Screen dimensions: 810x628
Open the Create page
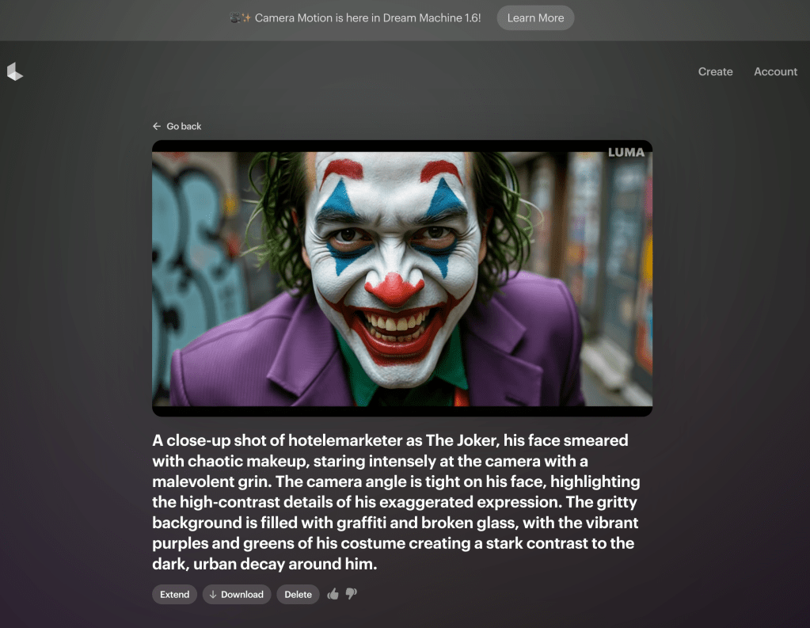pyautogui.click(x=715, y=72)
